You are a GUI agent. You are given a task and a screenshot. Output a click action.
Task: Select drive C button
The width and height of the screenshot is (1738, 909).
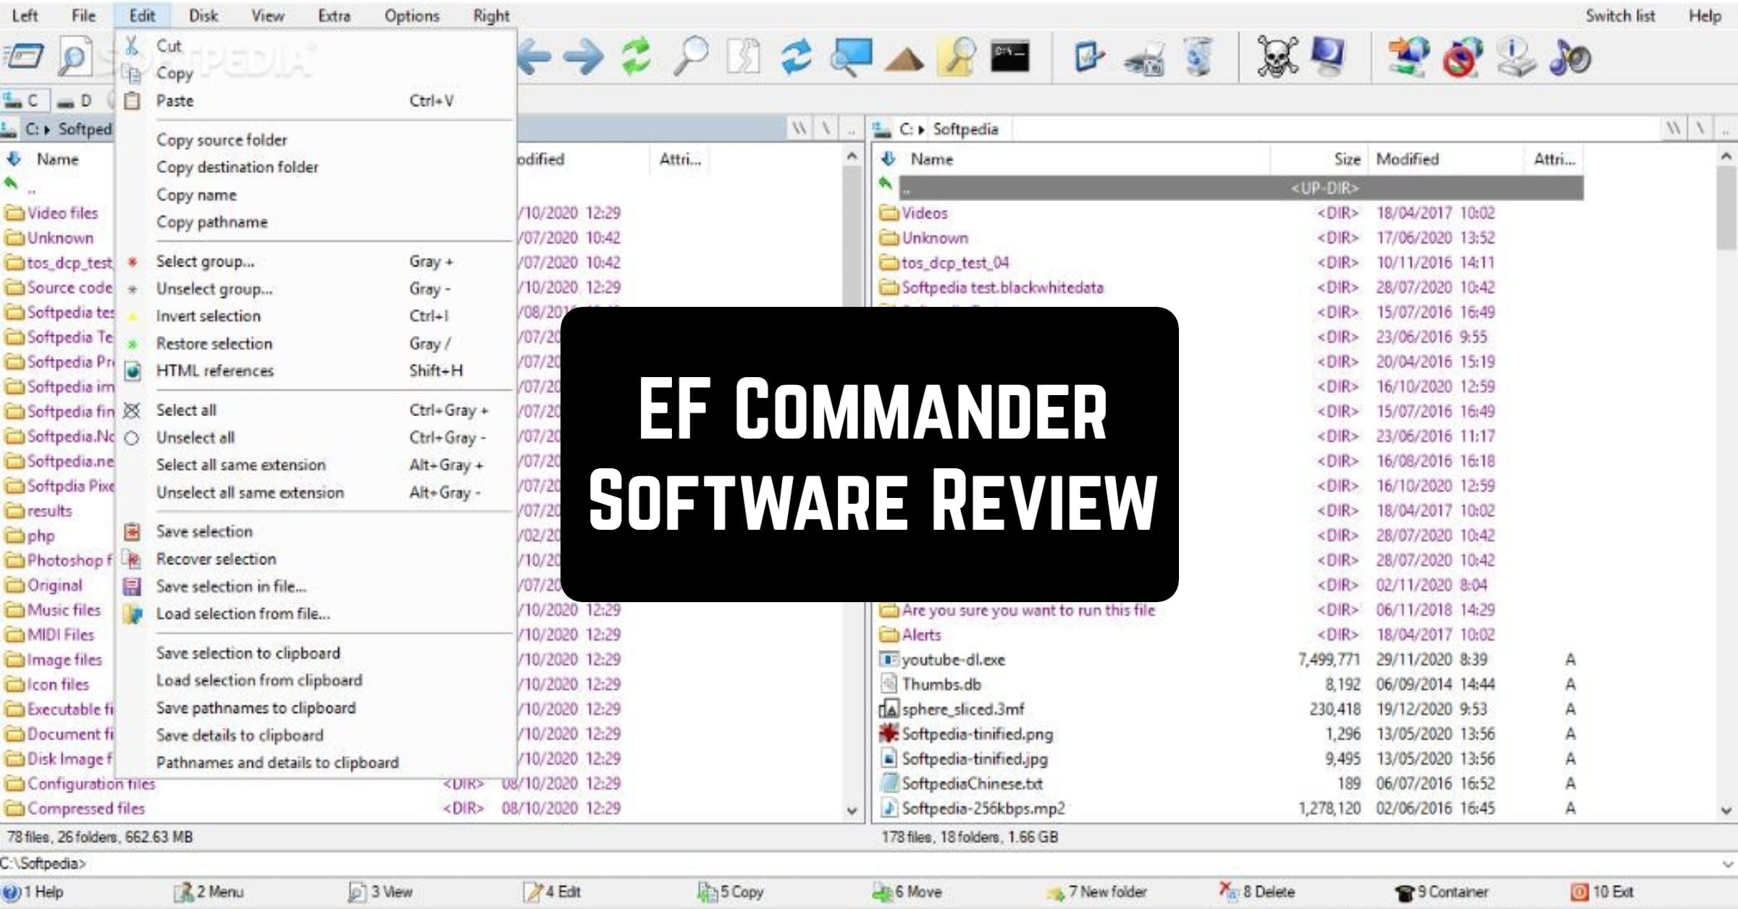click(25, 101)
